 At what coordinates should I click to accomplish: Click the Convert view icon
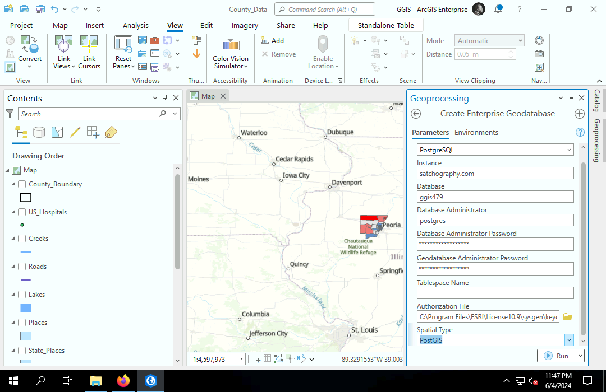29,45
